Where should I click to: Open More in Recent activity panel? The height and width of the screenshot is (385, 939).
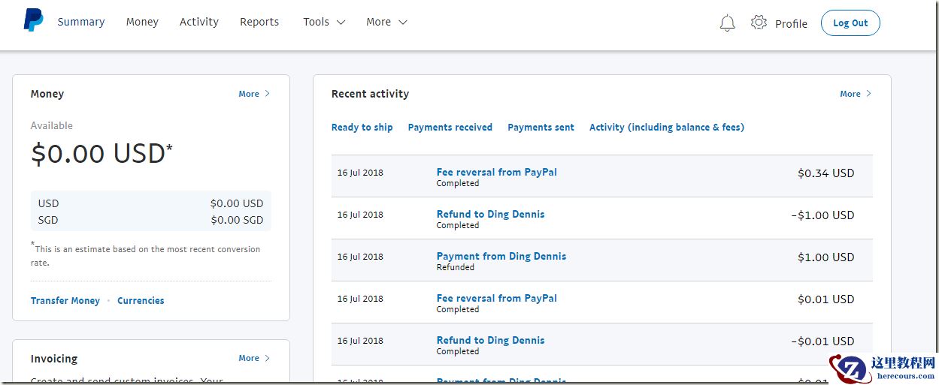click(x=856, y=94)
